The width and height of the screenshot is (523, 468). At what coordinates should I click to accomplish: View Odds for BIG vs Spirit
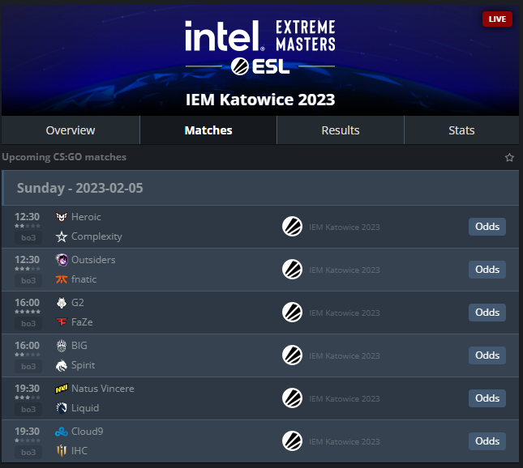[x=487, y=355]
